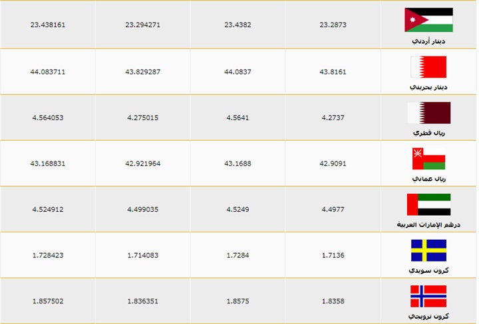Click the 4.5641 Qatari riyal value
This screenshot has width=479, height=324.
click(x=238, y=117)
